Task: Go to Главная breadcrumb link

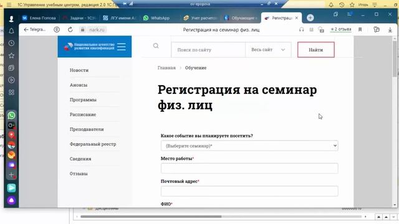Action: [166, 68]
